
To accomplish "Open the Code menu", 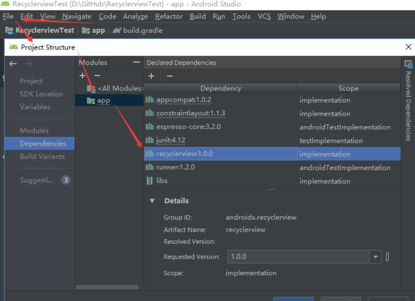I will pos(107,16).
